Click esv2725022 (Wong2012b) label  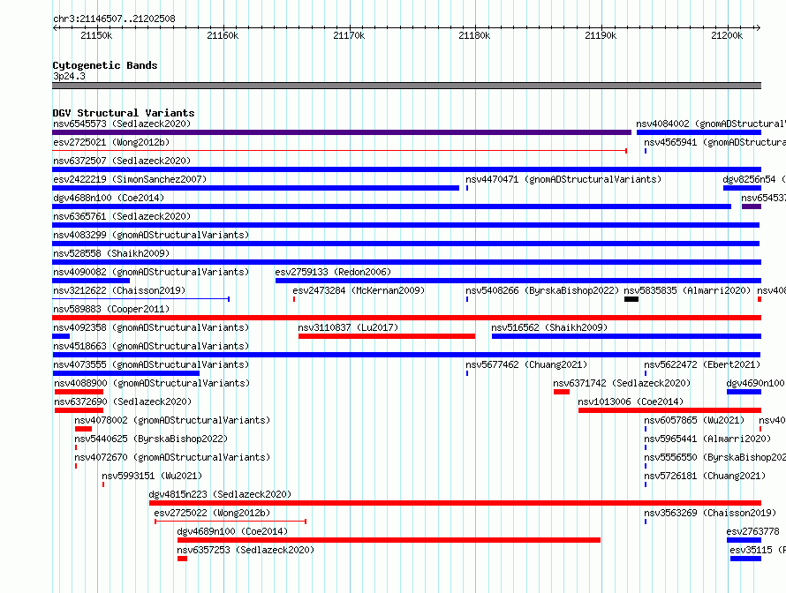coord(212,513)
